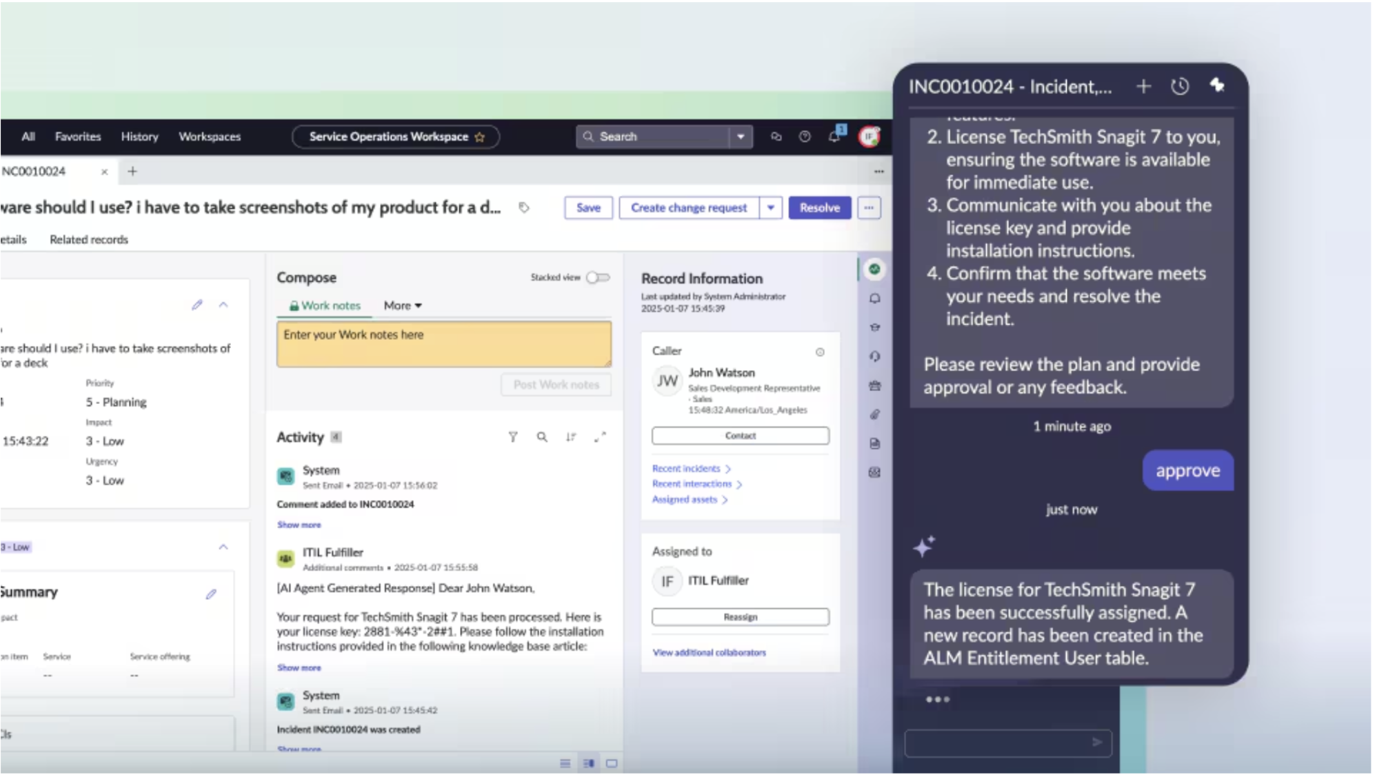Edit the incident details pencil icon
The image size is (1375, 775).
click(197, 305)
